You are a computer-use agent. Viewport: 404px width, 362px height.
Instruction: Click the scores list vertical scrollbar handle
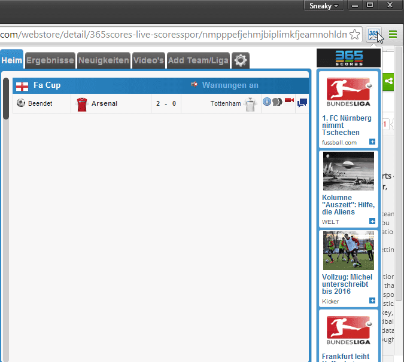5,99
